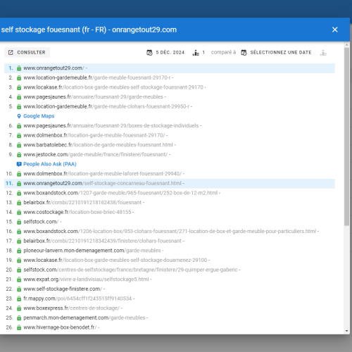Click result 19 locakase douarnenez-29100
This screenshot has width=352, height=352.
(x=115, y=260)
